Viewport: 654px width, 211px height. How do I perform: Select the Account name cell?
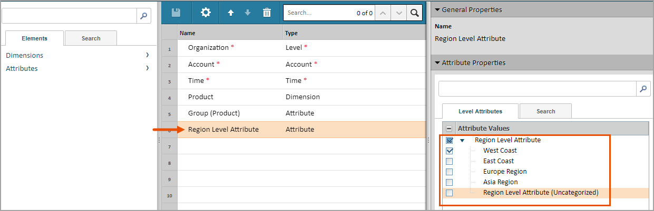point(230,64)
